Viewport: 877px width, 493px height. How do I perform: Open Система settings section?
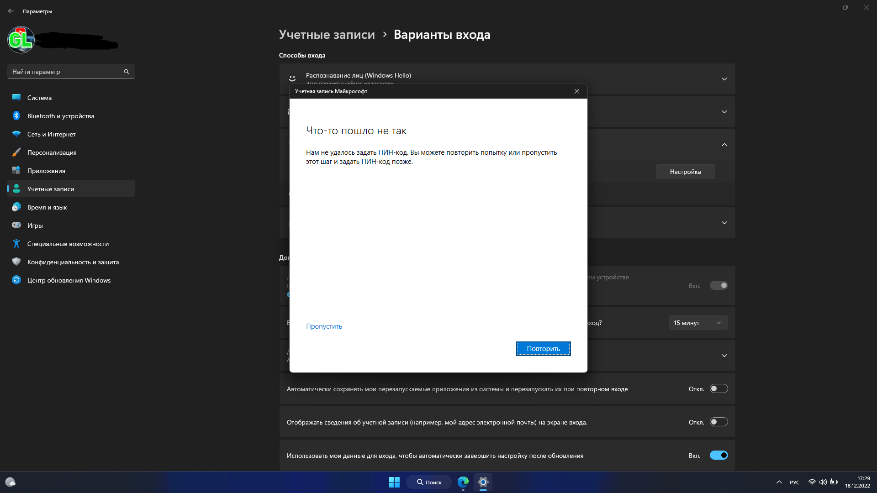(39, 97)
